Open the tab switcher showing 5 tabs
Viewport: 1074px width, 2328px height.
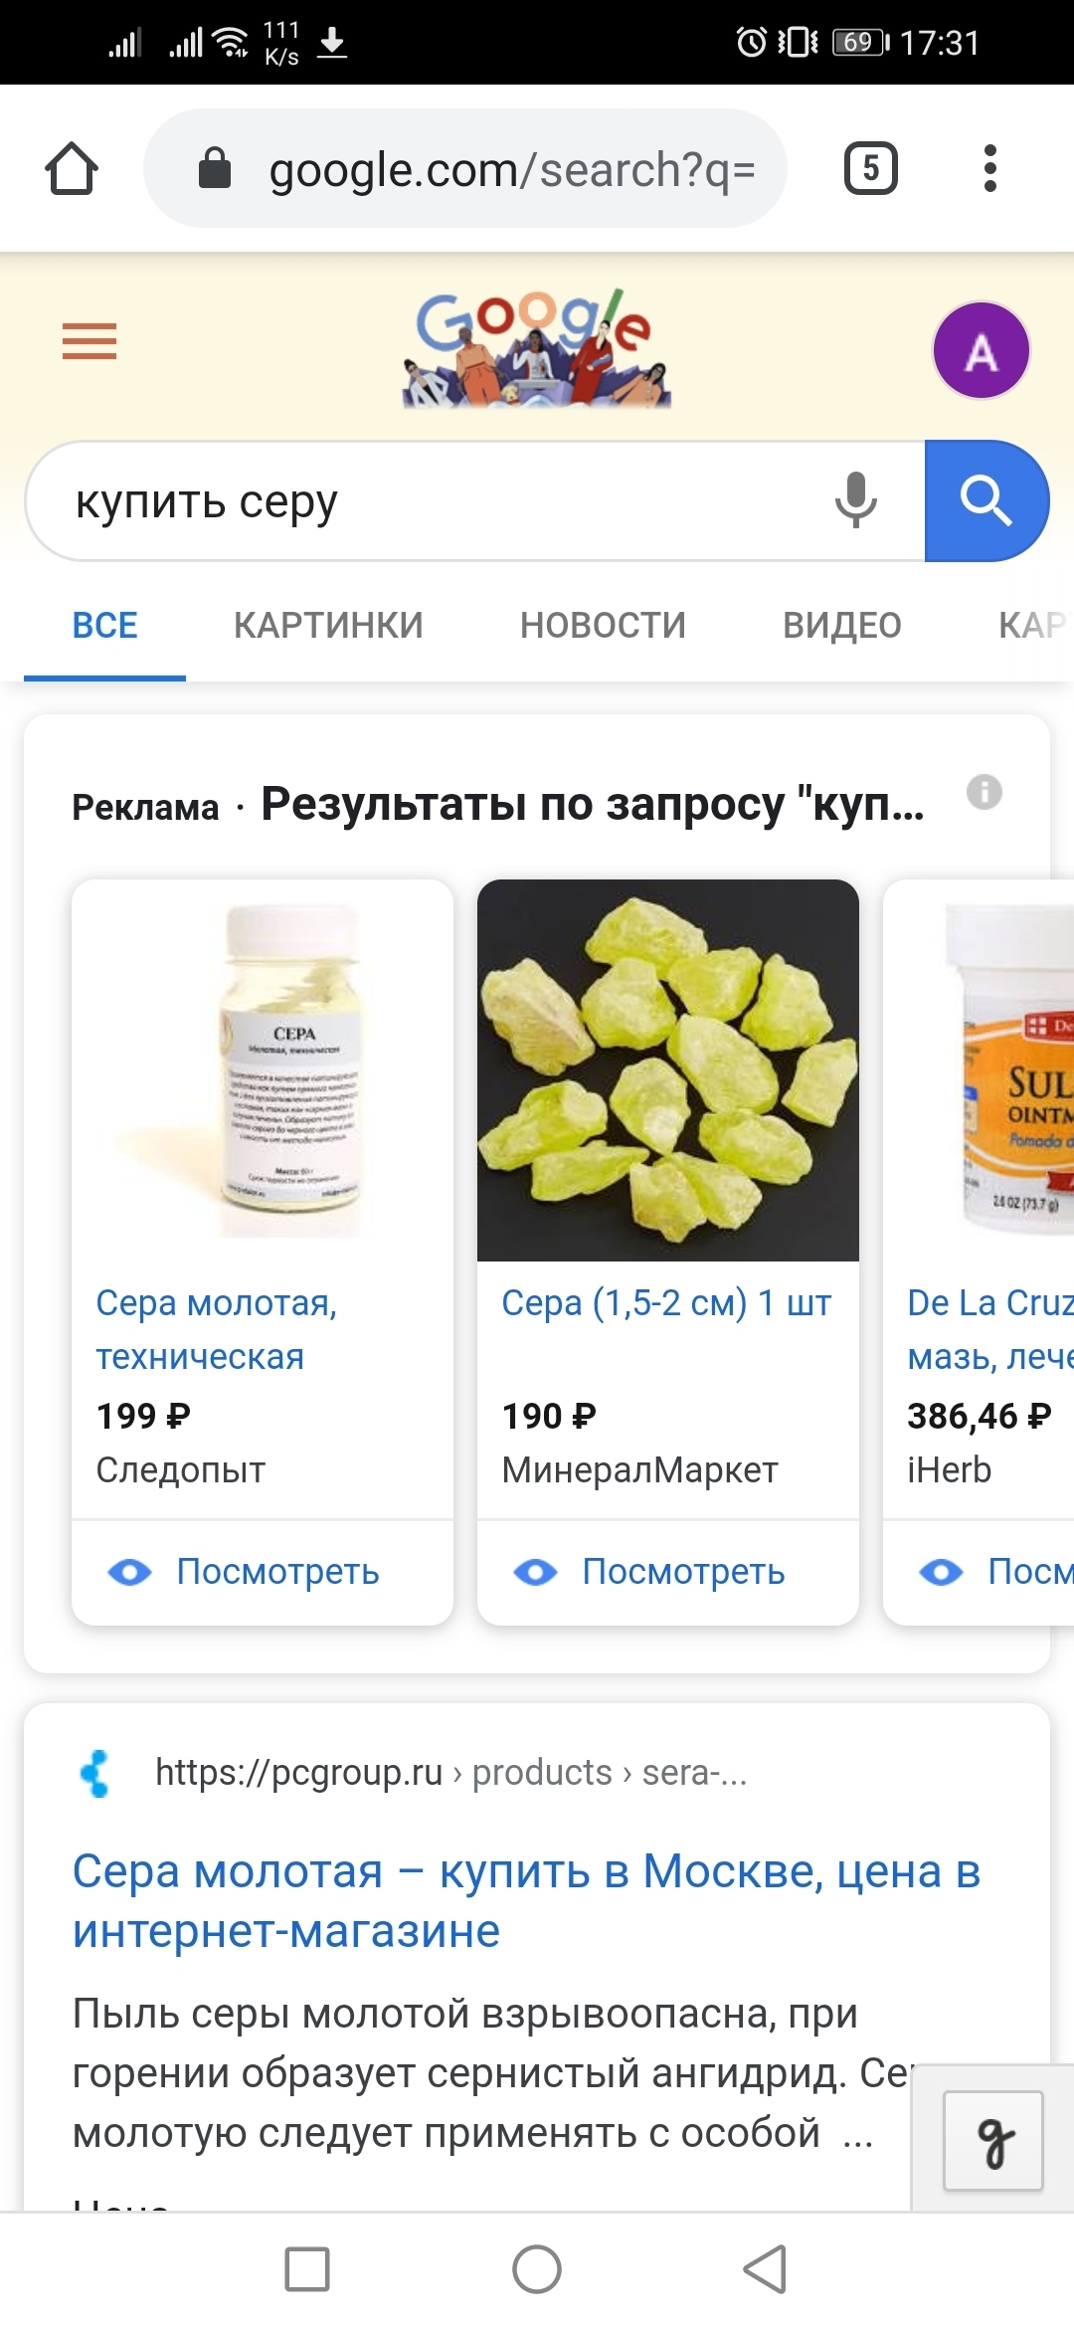(870, 168)
